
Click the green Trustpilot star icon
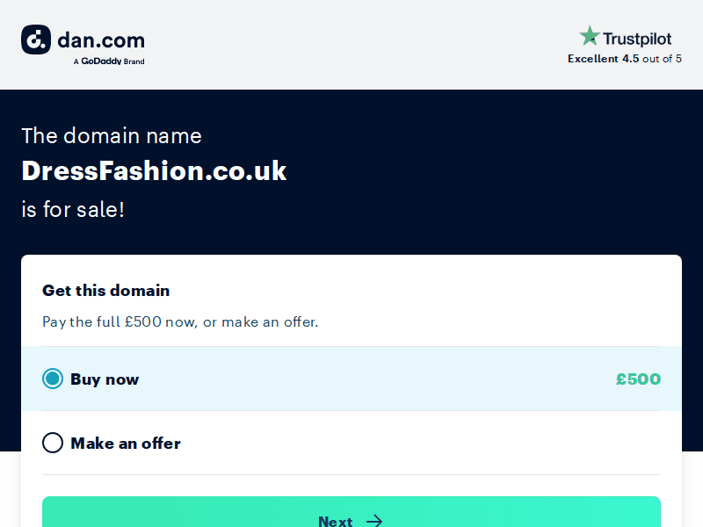coord(589,37)
